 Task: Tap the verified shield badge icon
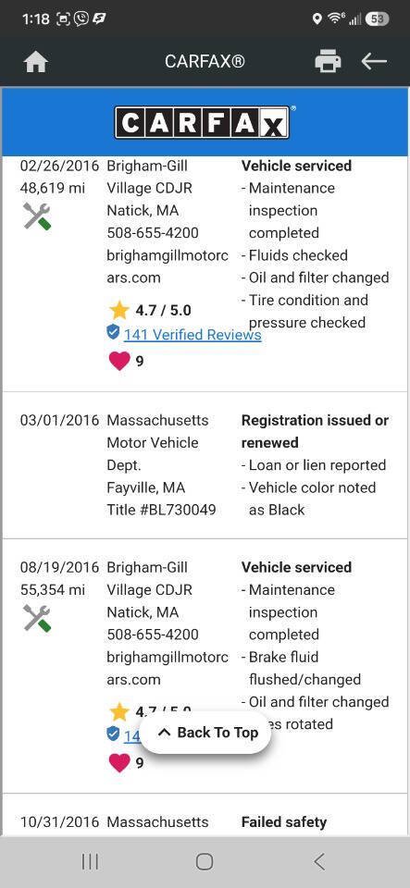[113, 332]
